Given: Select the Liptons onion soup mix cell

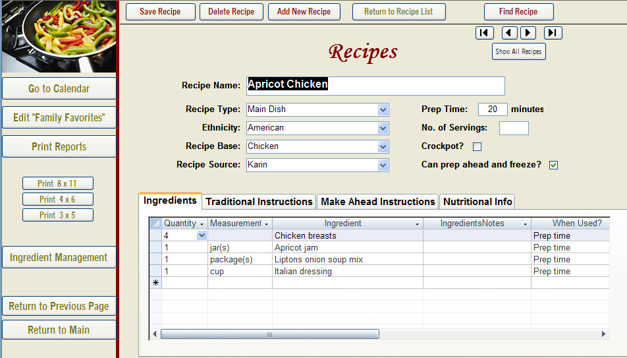Looking at the screenshot, I should 347,260.
